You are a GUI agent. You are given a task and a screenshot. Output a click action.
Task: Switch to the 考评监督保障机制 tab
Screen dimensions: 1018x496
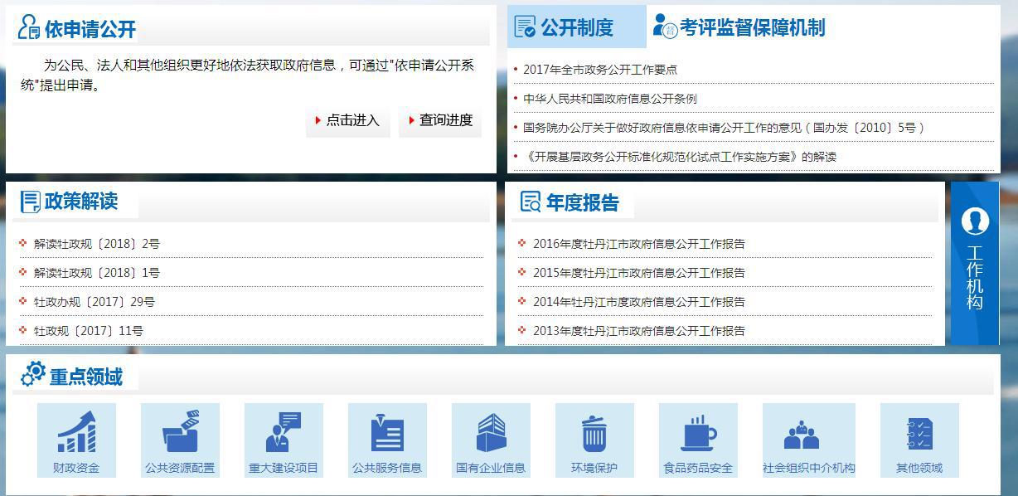coord(739,27)
